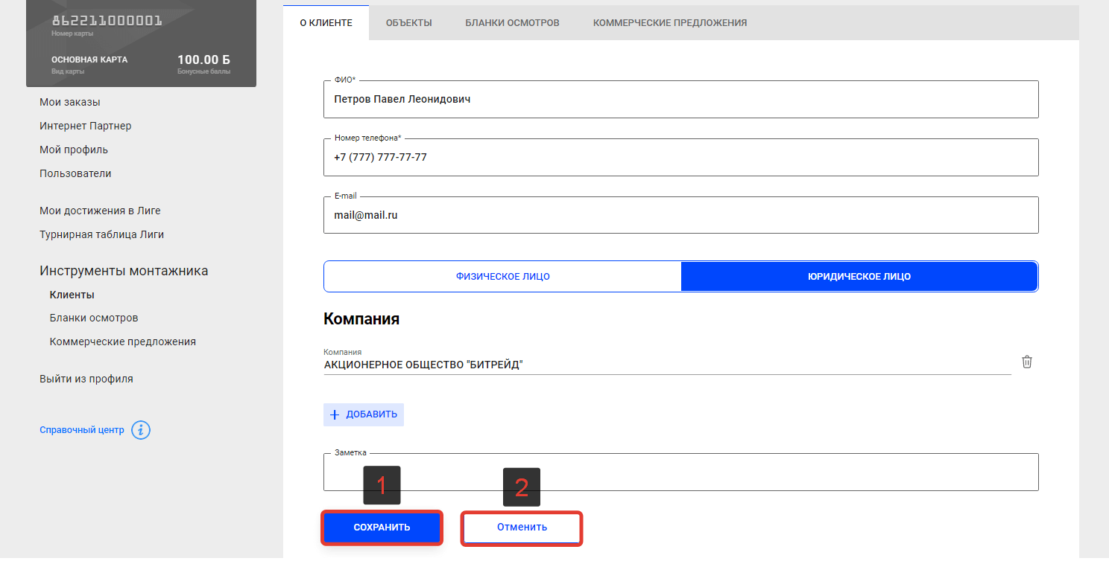
Task: Click the ДОБАВИТЬ button with the plus sign
Action: [x=364, y=414]
